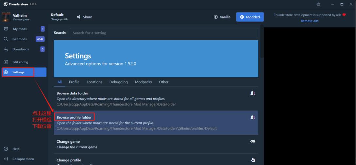Click the Get mods count badge 4847
Screen dimensions: 356x165
tap(40, 39)
